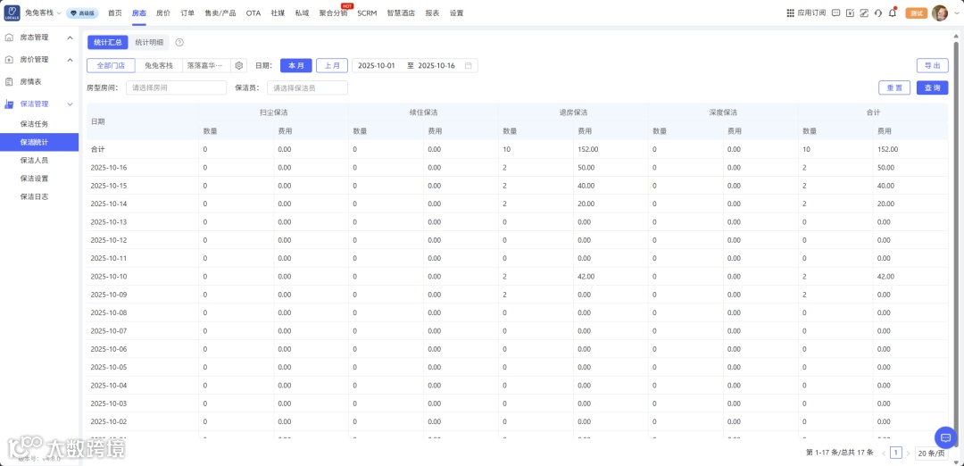Image resolution: width=964 pixels, height=466 pixels.
Task: Collapse the 保洁管理 sidebar section
Action: pyautogui.click(x=71, y=104)
